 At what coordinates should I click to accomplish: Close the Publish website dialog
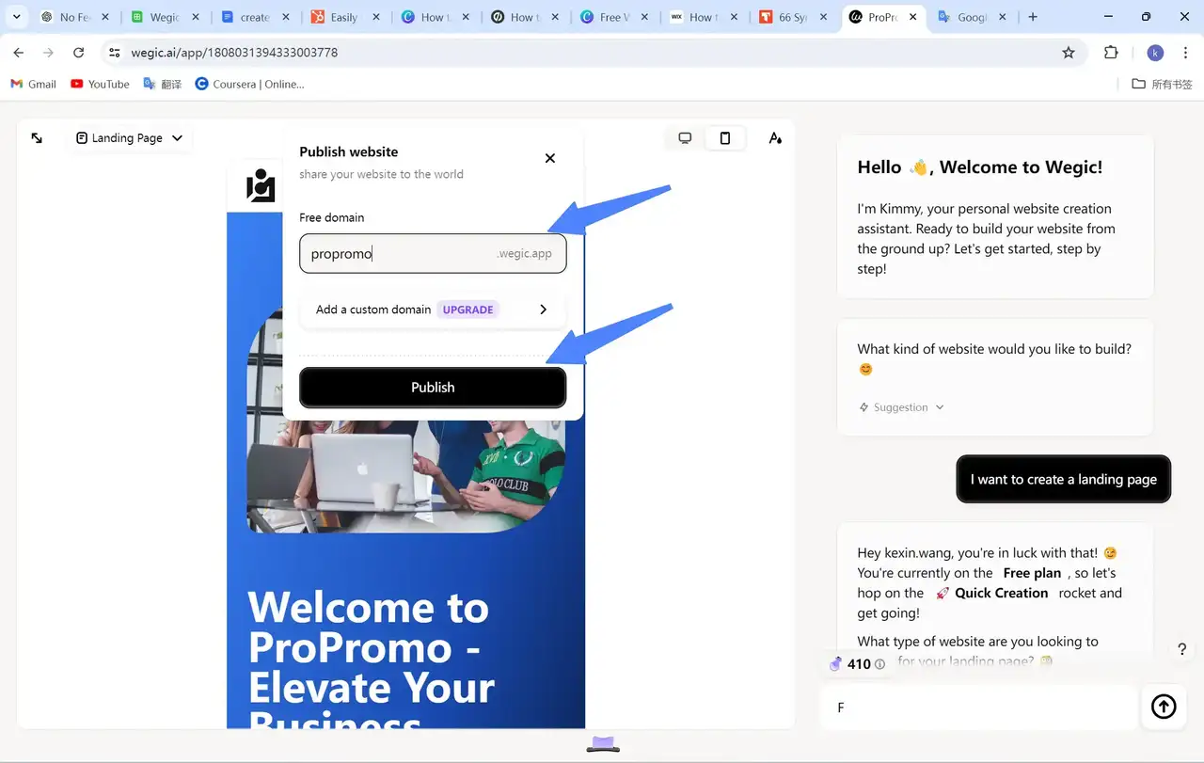(x=550, y=158)
